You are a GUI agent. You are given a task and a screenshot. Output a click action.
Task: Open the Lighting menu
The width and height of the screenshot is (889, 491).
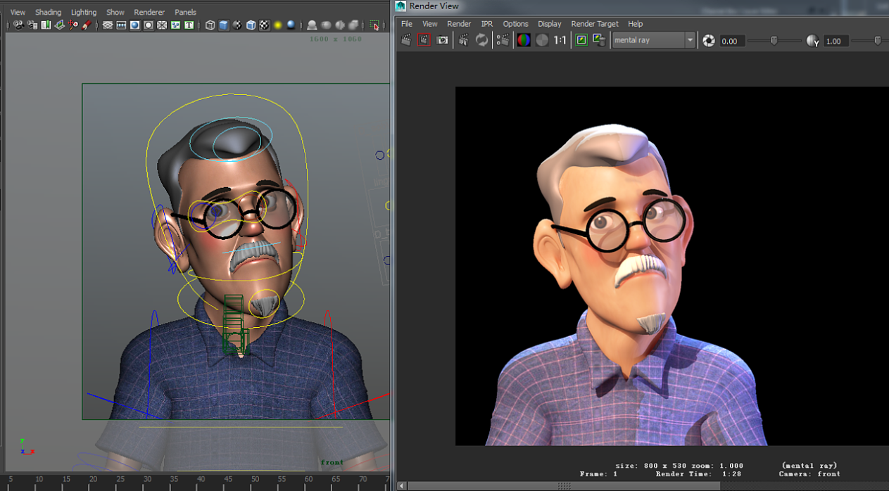click(x=84, y=13)
